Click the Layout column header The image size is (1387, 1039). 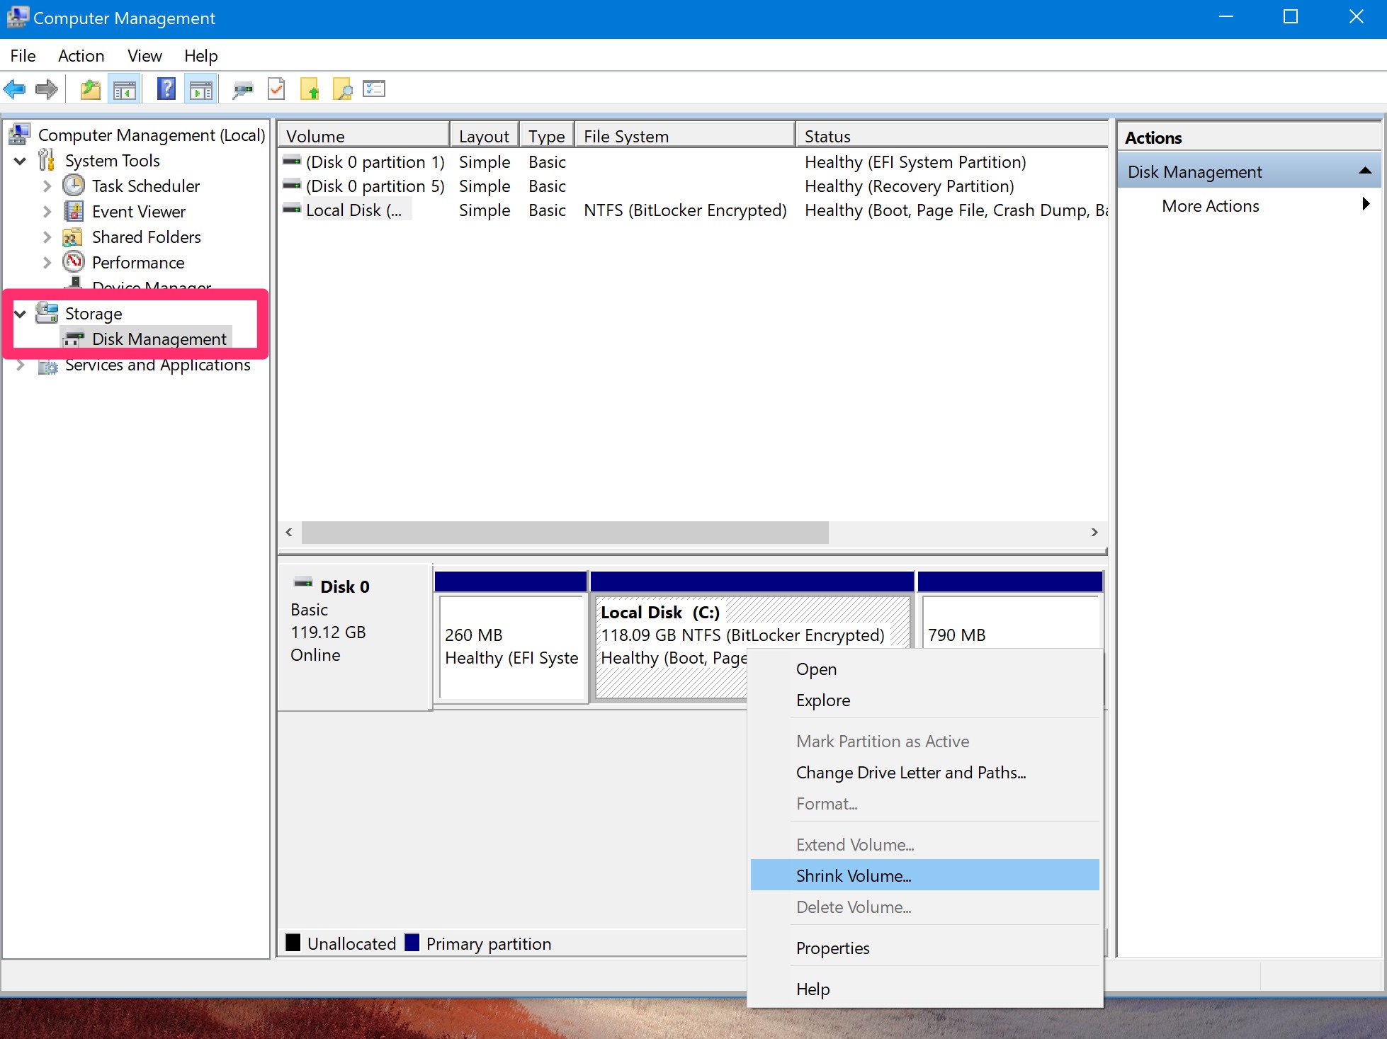click(485, 135)
